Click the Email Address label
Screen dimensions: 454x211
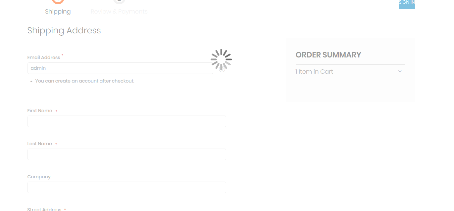pos(44,57)
